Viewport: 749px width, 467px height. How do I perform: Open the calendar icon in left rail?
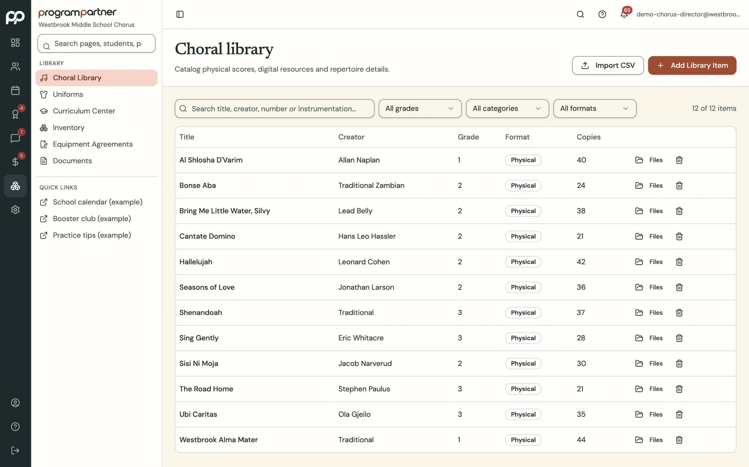15,90
